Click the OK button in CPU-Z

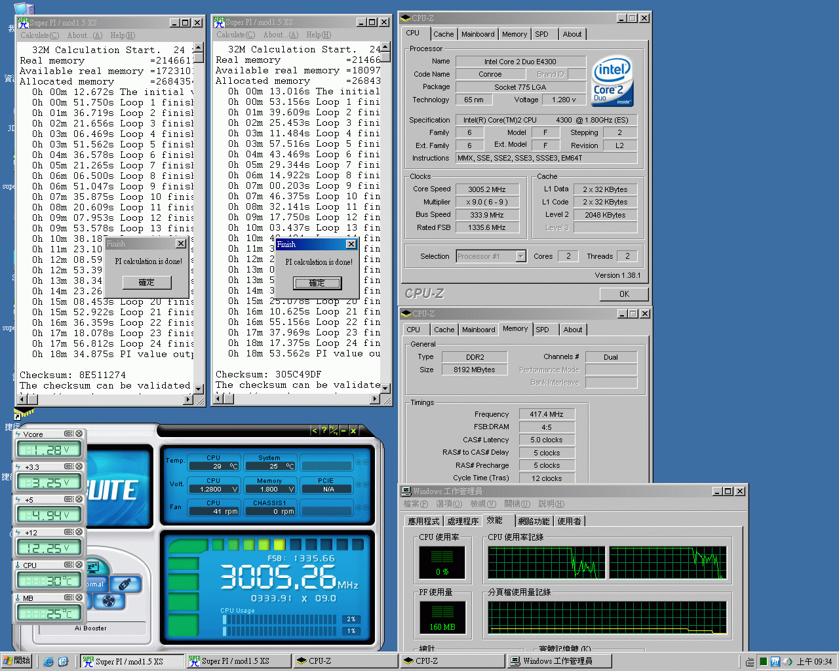(623, 294)
